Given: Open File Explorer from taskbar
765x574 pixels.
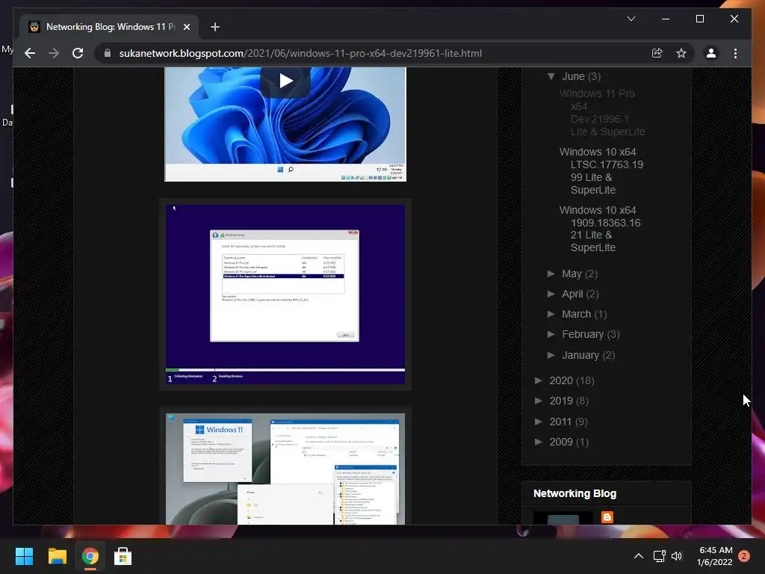Looking at the screenshot, I should coord(57,556).
